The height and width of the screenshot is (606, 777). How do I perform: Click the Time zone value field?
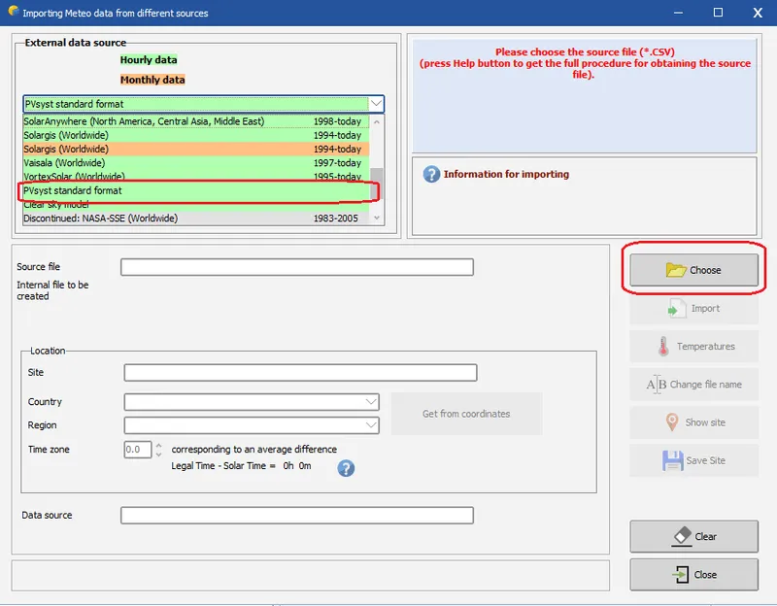pyautogui.click(x=138, y=450)
